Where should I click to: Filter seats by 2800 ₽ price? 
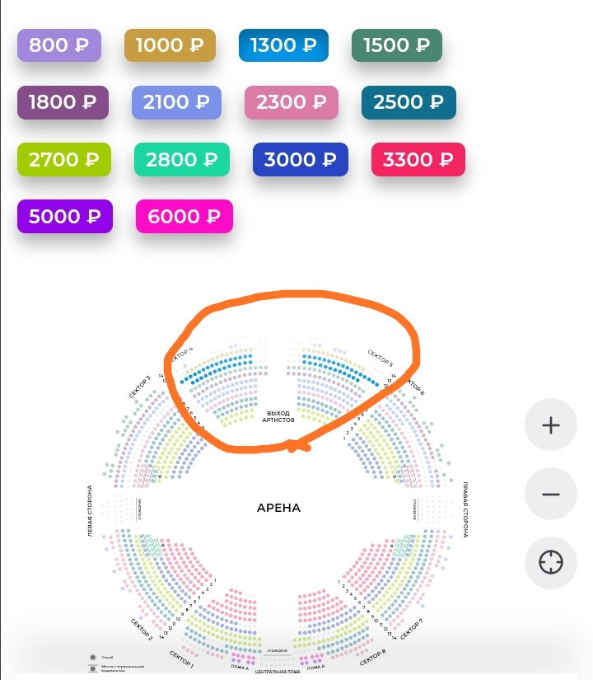point(182,160)
